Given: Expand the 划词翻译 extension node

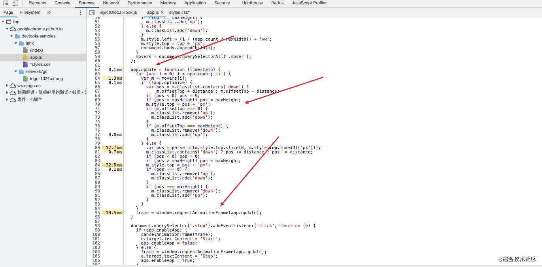Looking at the screenshot, I should pyautogui.click(x=8, y=93).
